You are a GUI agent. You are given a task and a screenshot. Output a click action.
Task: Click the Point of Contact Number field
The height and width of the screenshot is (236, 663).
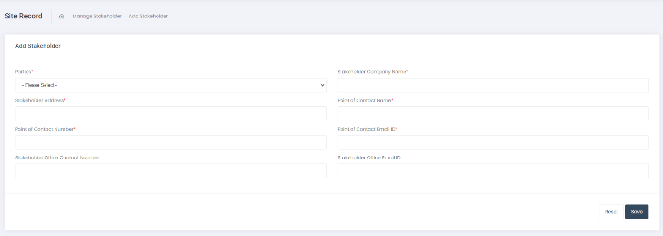click(x=171, y=142)
